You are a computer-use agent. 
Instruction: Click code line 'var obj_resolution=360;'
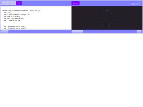[x=14, y=18]
